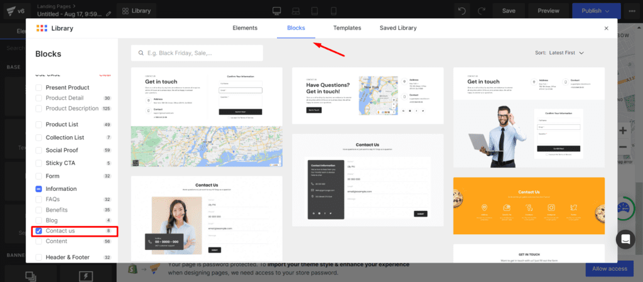Check the Product List checkbox
This screenshot has height=282, width=643.
[x=38, y=124]
